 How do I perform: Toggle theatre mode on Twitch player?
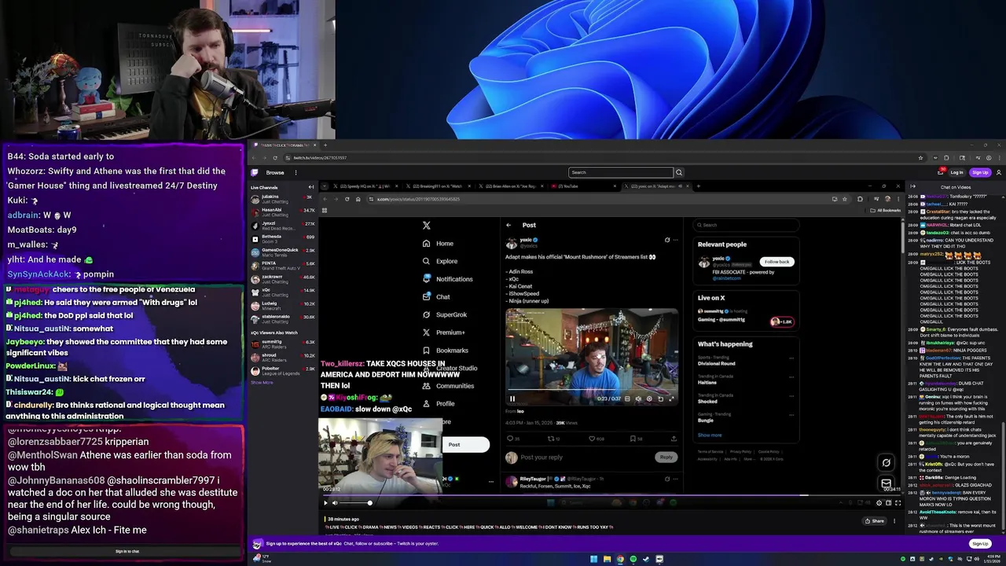coord(889,503)
